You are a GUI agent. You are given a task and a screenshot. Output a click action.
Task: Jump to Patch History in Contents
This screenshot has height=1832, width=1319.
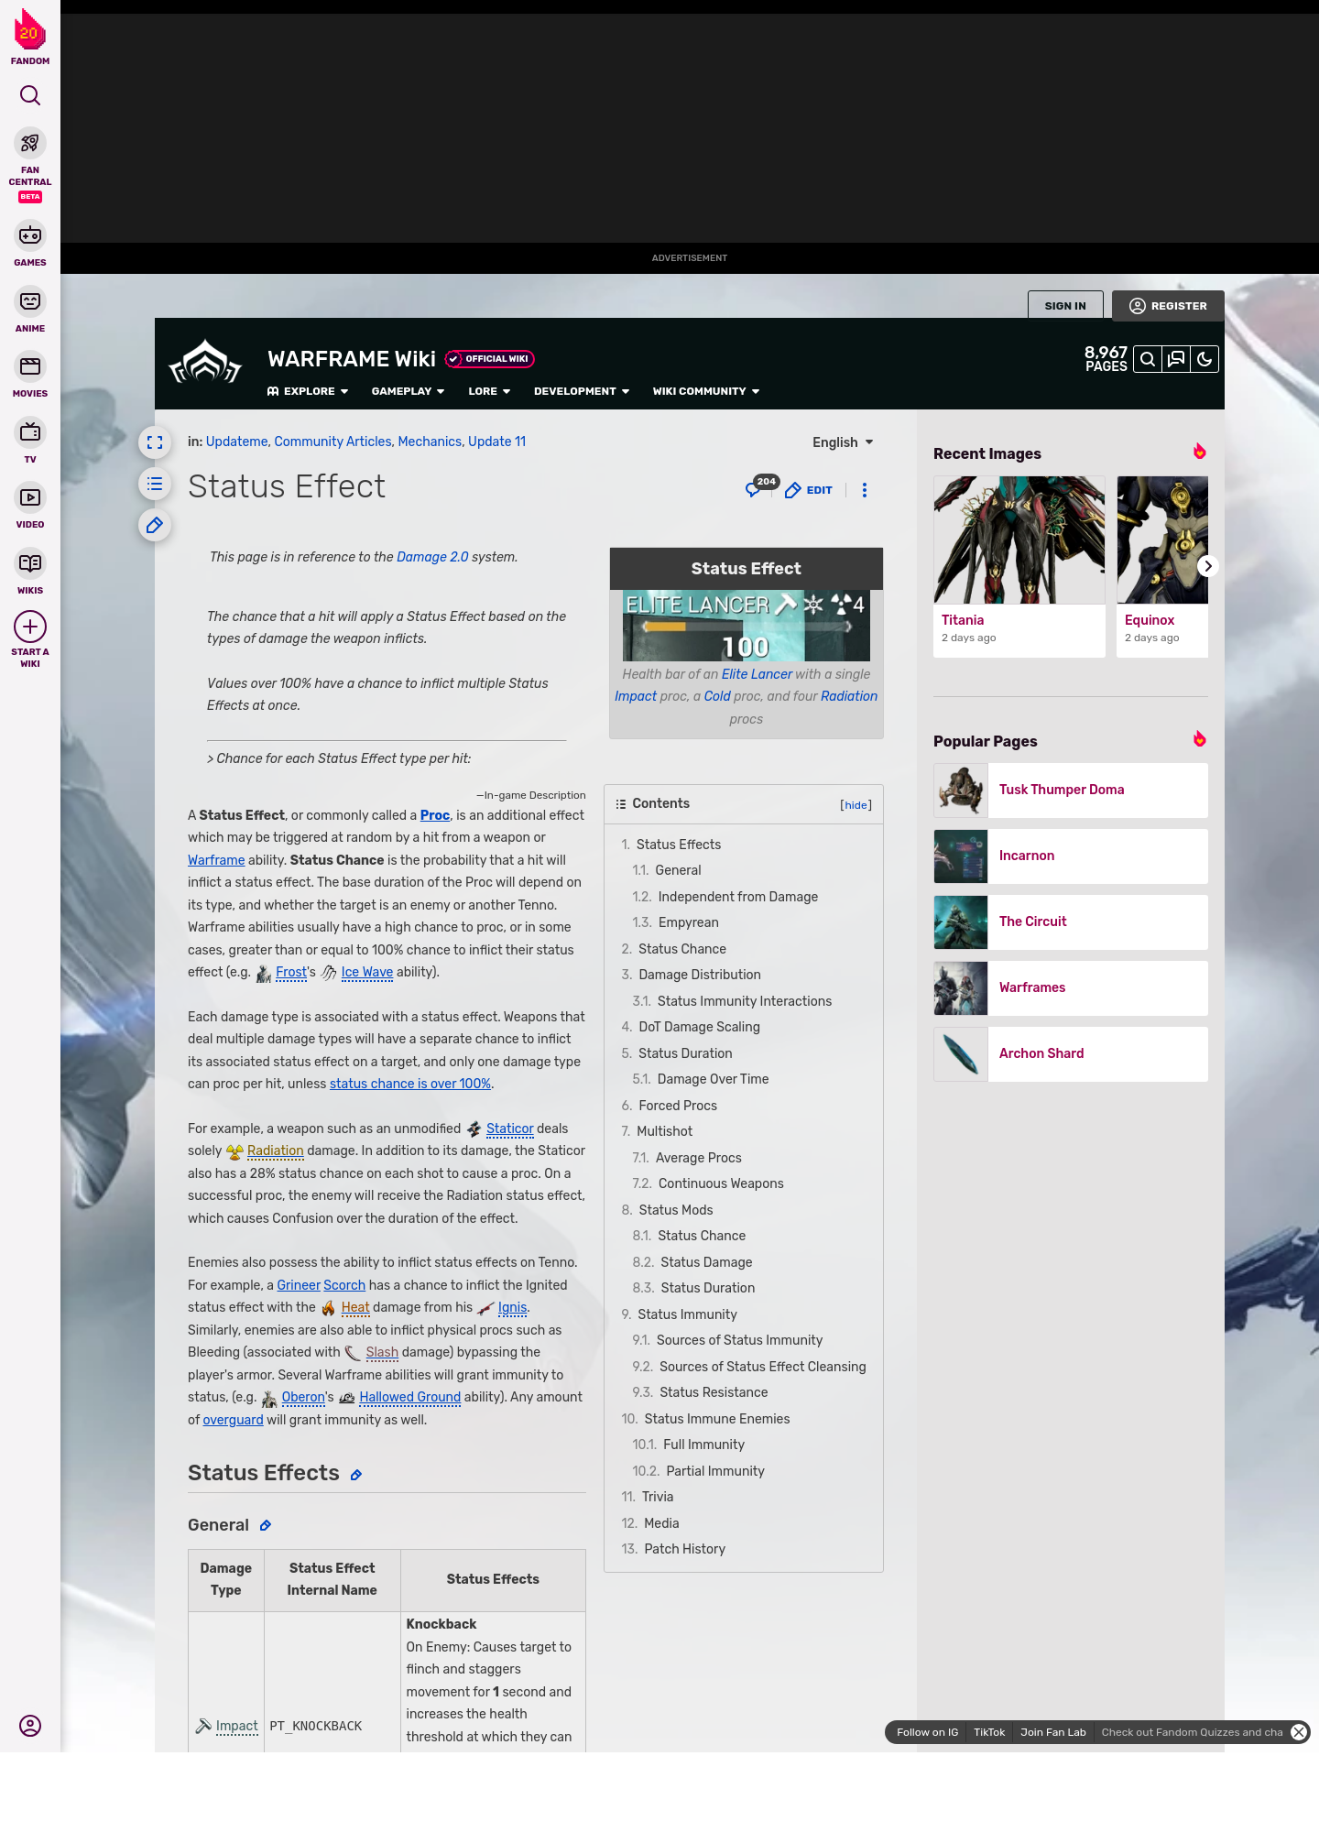684,1549
